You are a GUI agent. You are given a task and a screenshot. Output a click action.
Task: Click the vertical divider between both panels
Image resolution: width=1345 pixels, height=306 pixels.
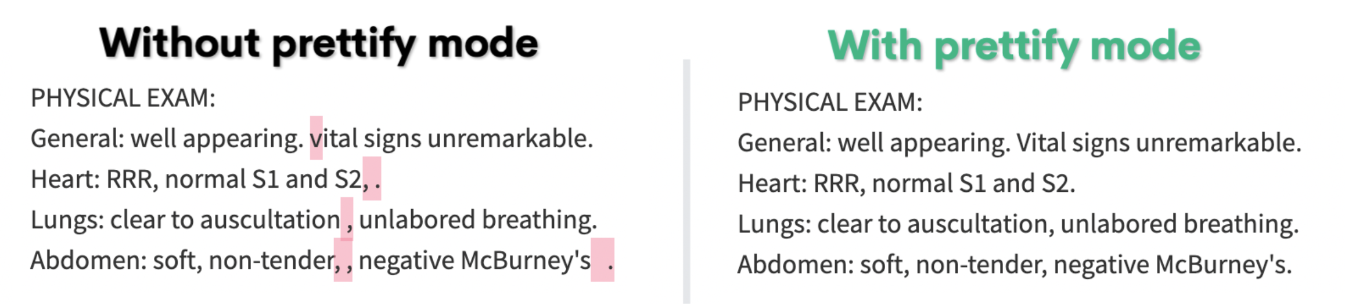pyautogui.click(x=686, y=181)
